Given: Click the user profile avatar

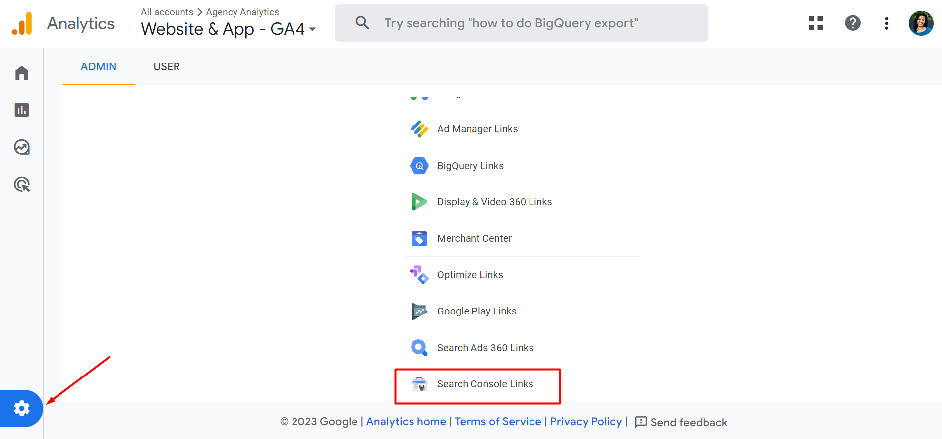Looking at the screenshot, I should click(921, 23).
